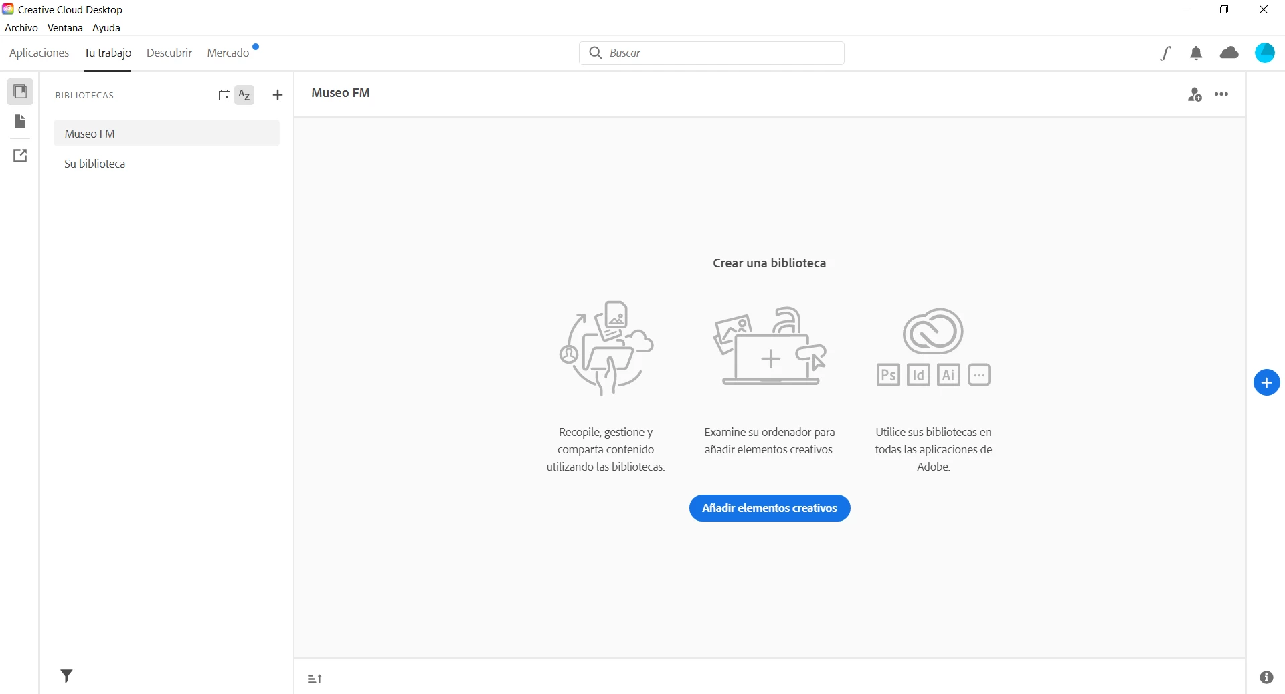Viewport: 1285px width, 694px height.
Task: Go to the Descubrir tab
Action: [x=169, y=53]
